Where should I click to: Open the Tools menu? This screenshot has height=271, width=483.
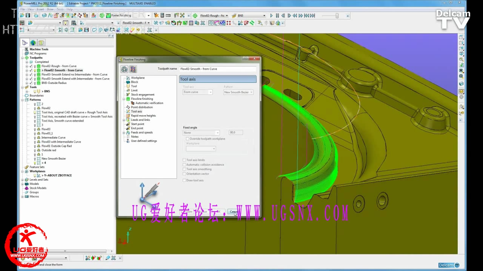click(x=60, y=9)
